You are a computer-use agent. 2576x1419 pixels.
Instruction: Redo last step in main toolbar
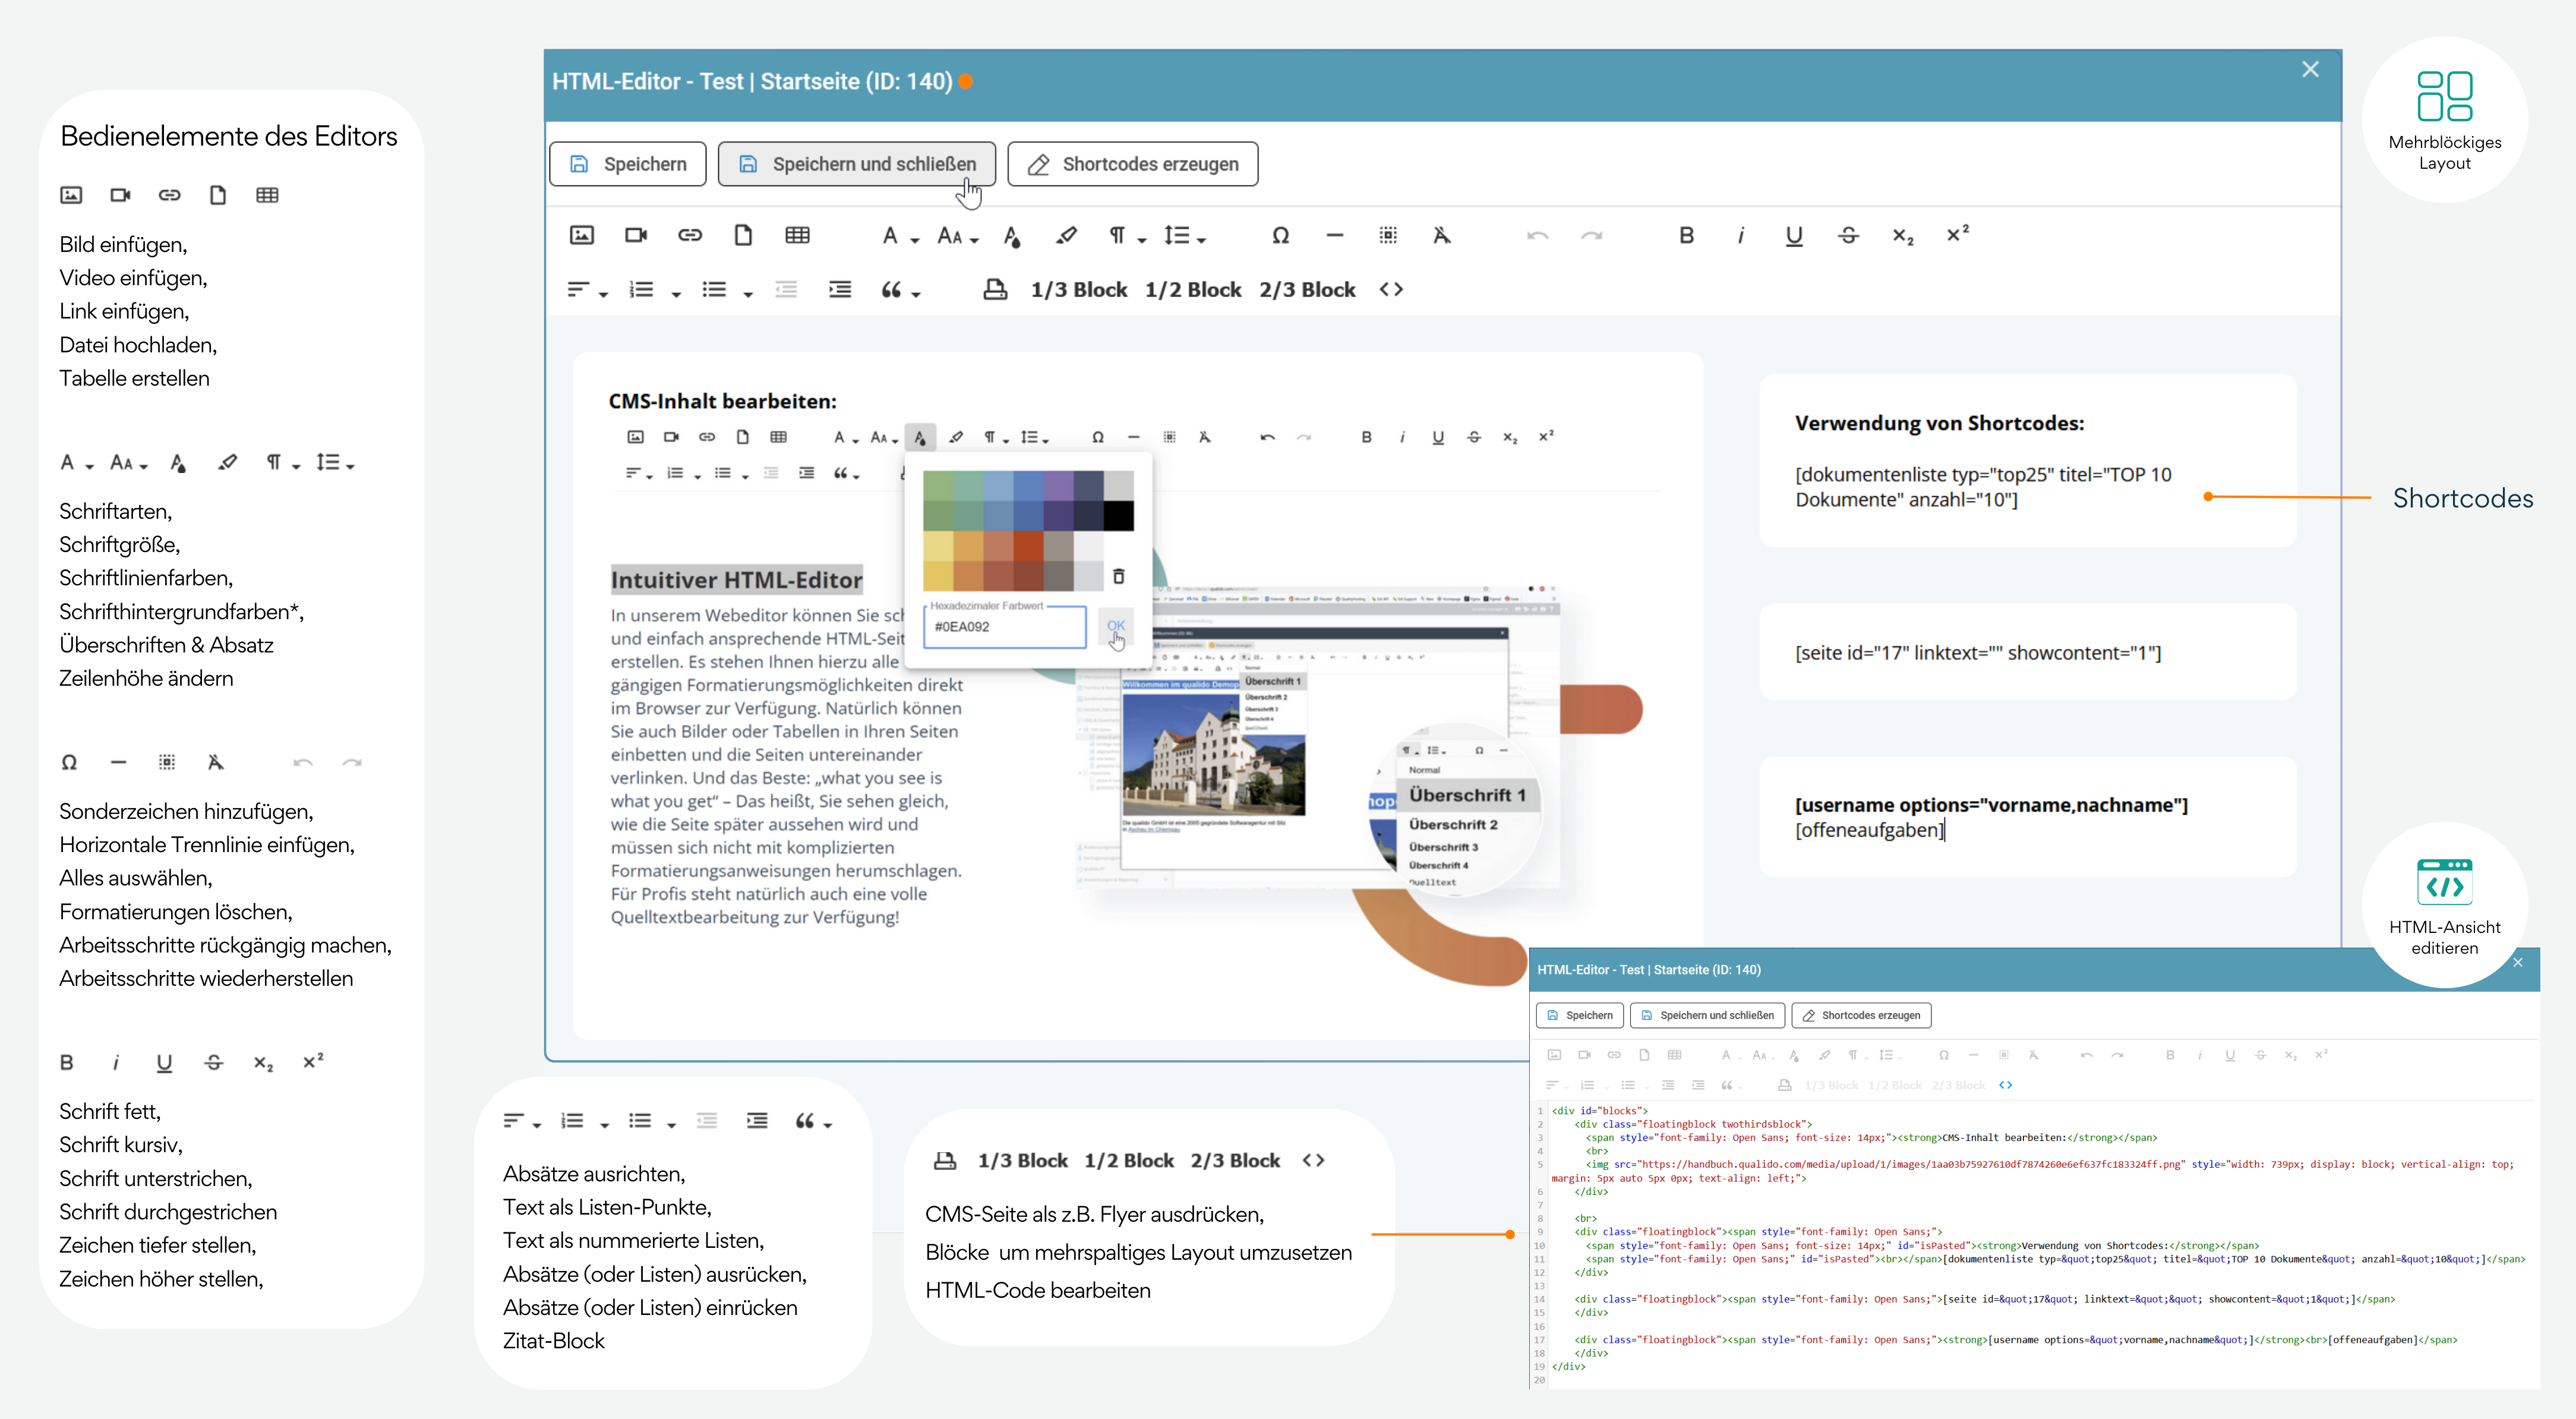[x=1591, y=235]
